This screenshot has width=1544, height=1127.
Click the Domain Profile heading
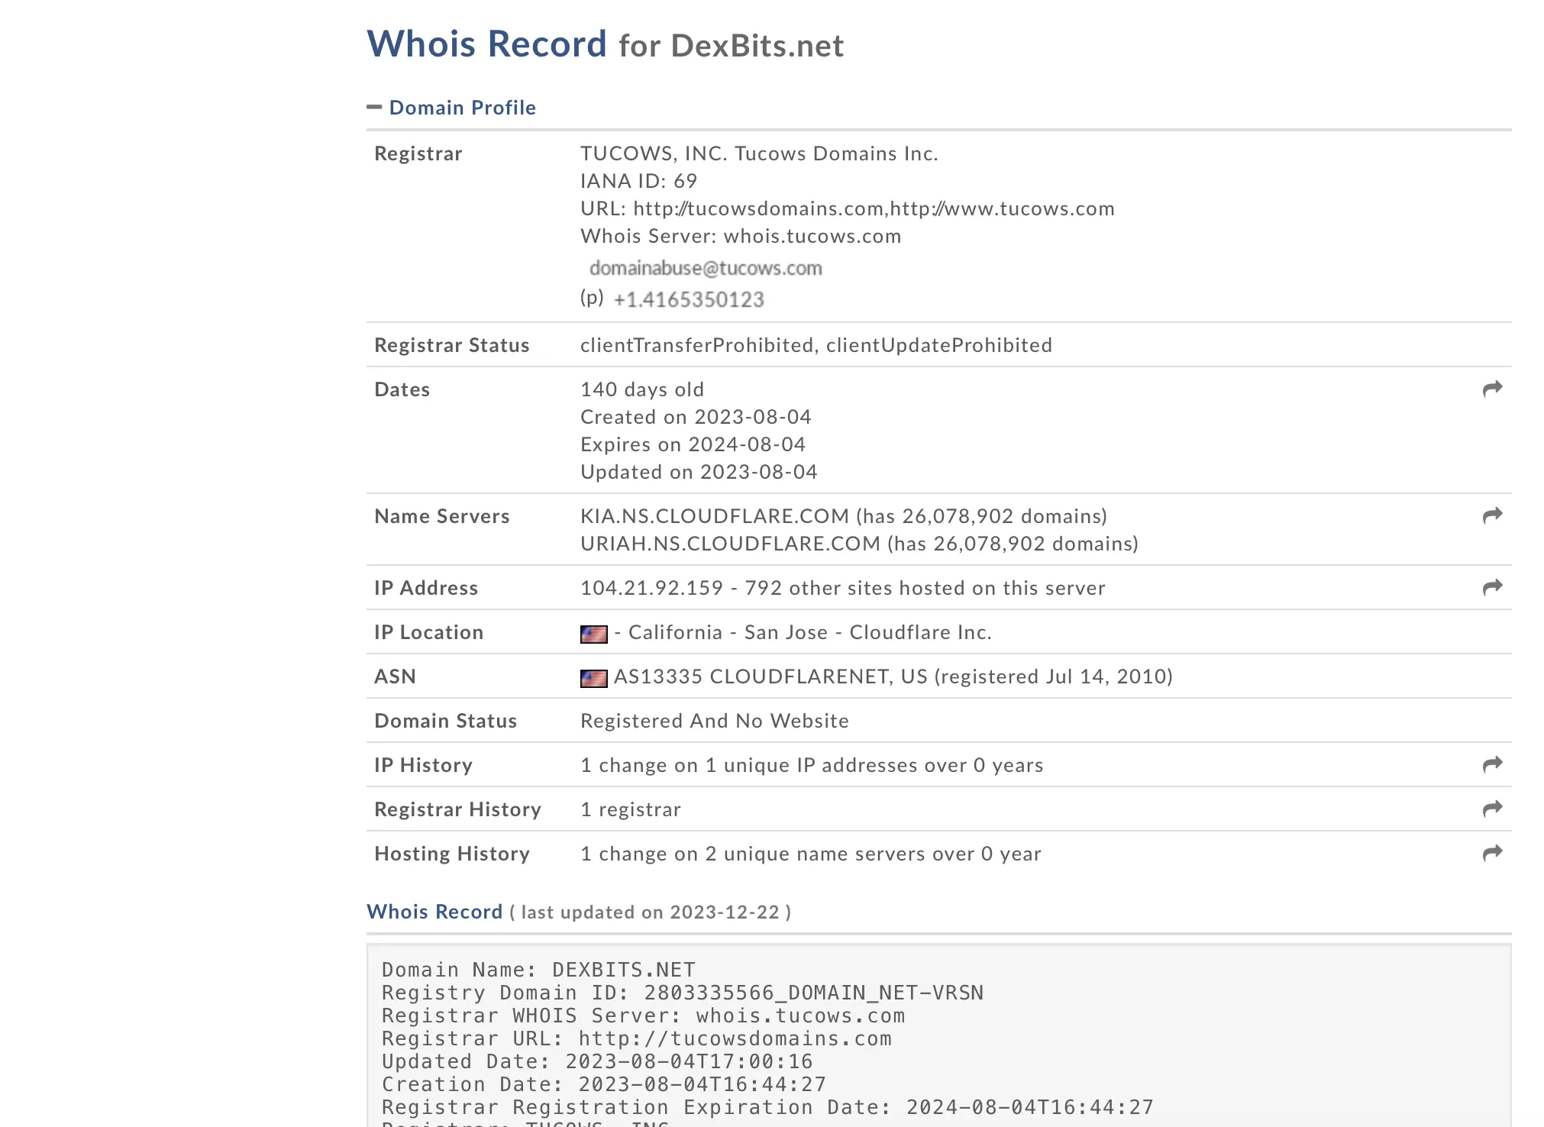pos(462,108)
